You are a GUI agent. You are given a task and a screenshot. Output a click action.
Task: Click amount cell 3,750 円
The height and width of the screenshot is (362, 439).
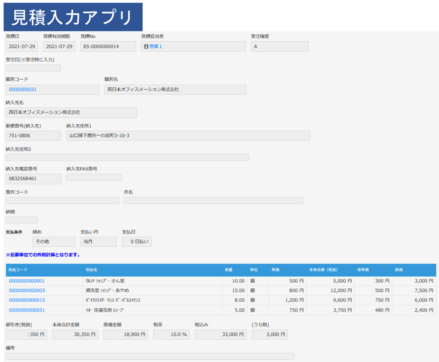pos(331,310)
